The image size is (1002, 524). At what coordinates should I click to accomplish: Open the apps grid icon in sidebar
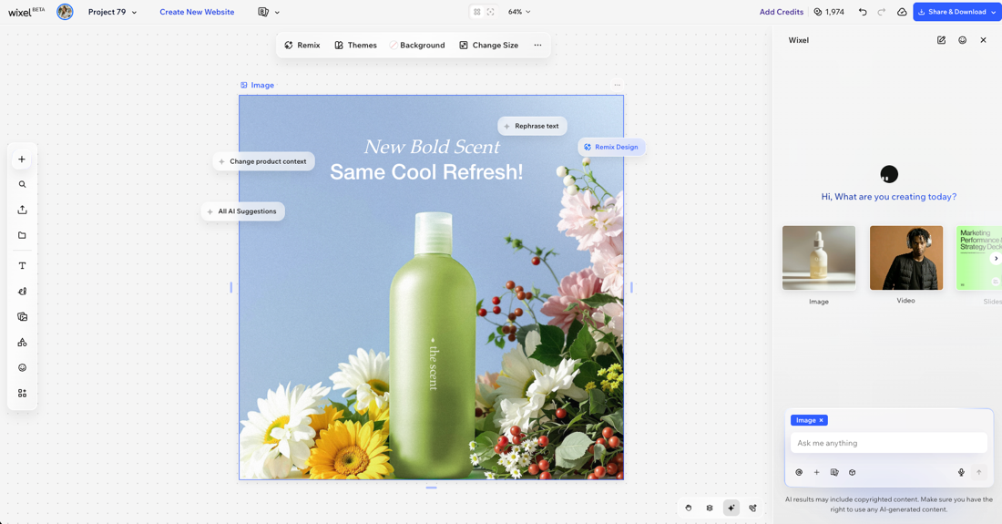pos(22,393)
